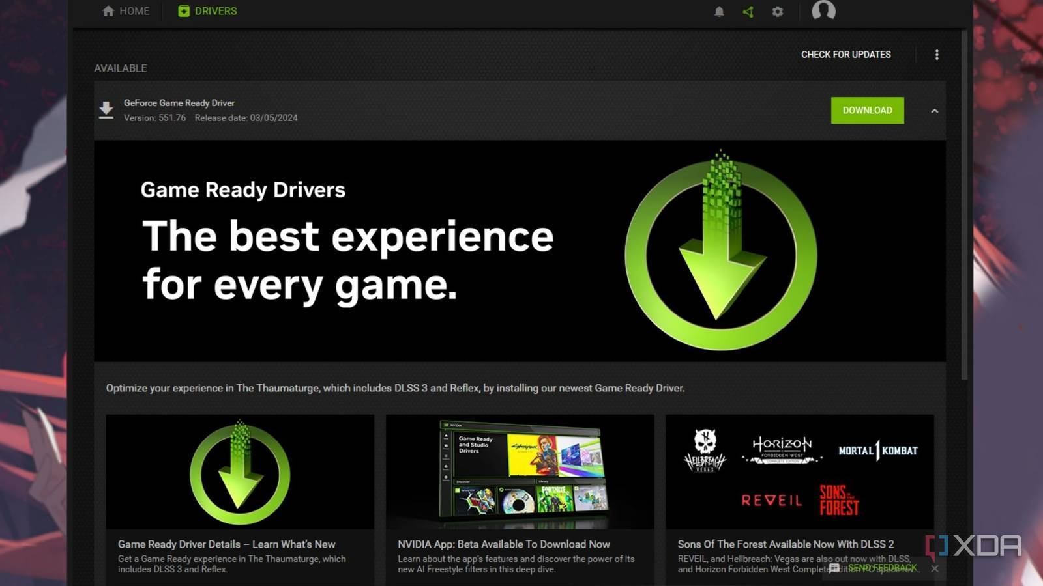Select the Home icon in the navigation bar
This screenshot has width=1043, height=586.
click(108, 10)
